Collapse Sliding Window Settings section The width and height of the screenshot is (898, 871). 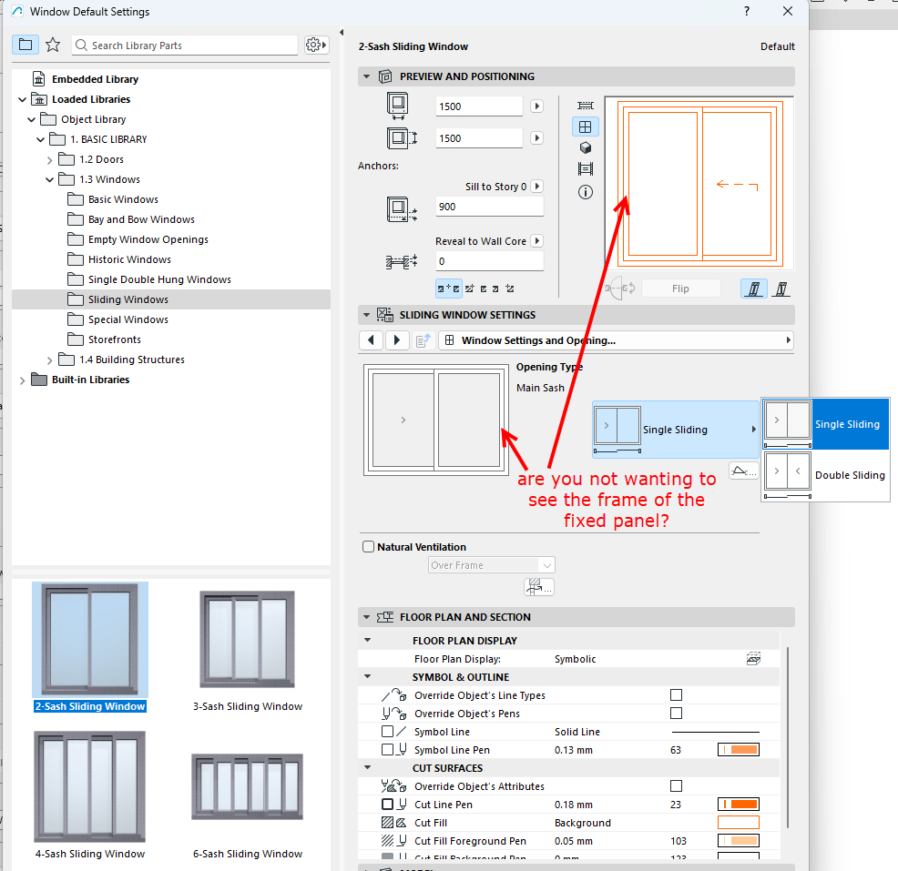click(366, 315)
